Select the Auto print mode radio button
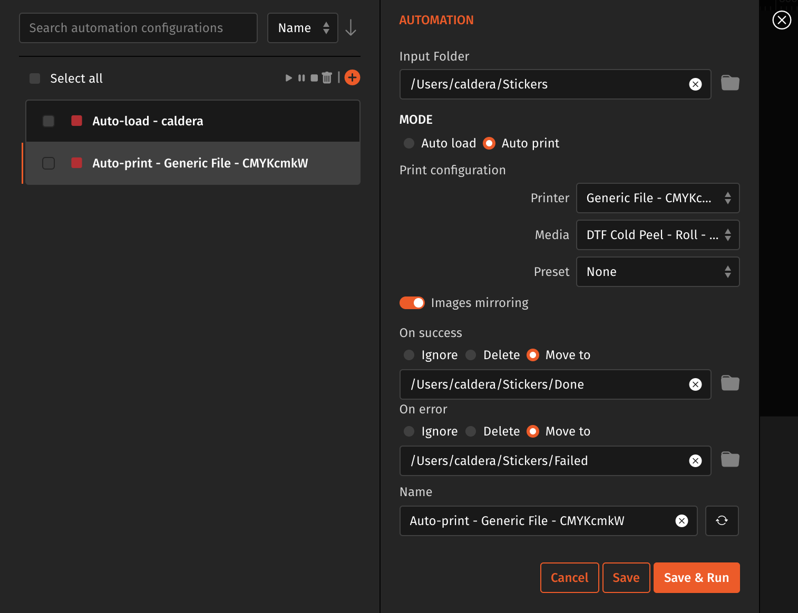 (x=489, y=143)
